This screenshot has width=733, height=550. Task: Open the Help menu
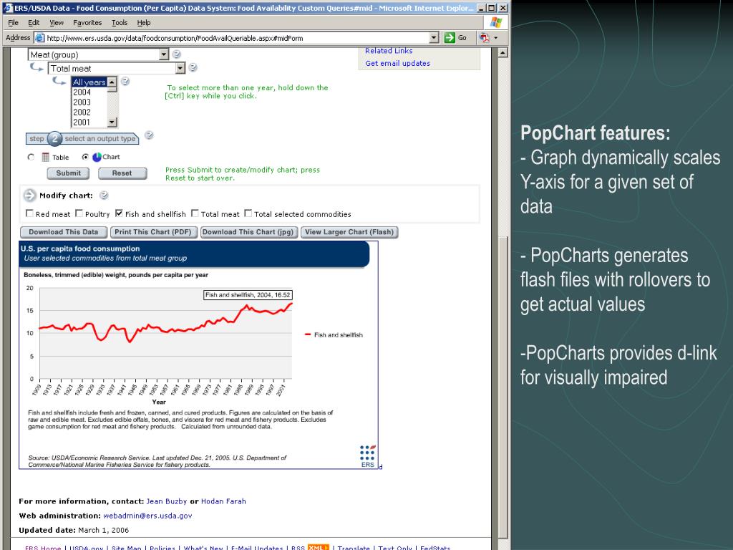point(143,22)
